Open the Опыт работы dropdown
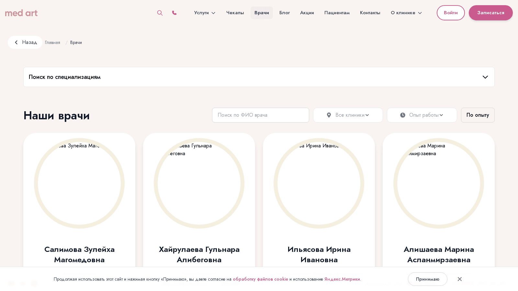The image size is (518, 291). click(422, 115)
